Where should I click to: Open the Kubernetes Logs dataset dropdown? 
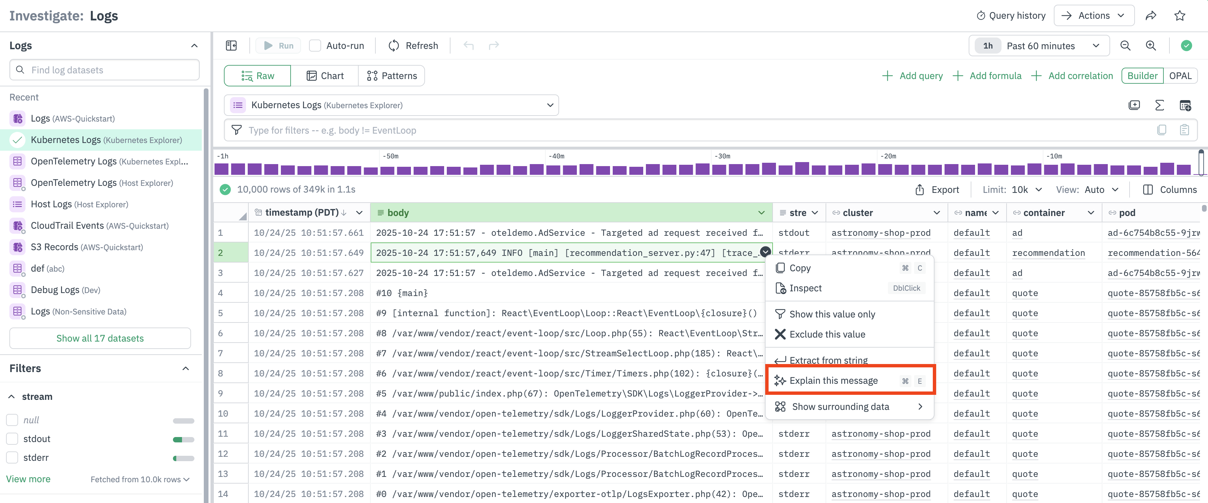[x=391, y=105]
